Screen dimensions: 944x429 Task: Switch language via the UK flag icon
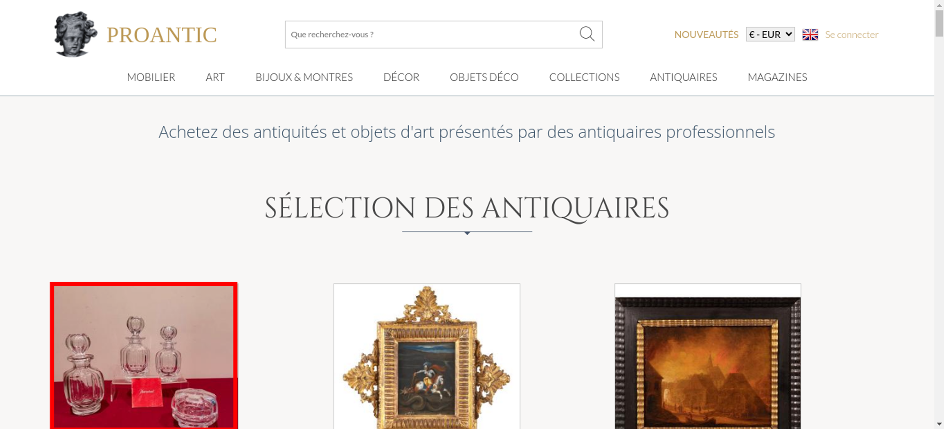(x=810, y=34)
